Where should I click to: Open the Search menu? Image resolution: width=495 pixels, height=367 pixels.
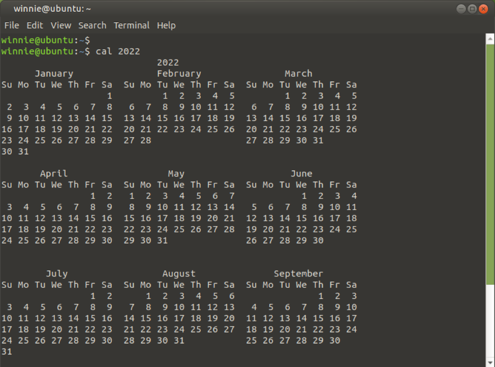click(x=92, y=25)
